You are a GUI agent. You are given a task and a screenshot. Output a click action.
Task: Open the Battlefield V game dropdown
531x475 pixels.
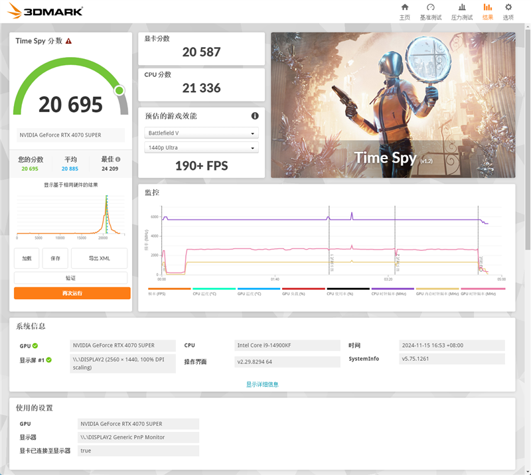pyautogui.click(x=201, y=133)
